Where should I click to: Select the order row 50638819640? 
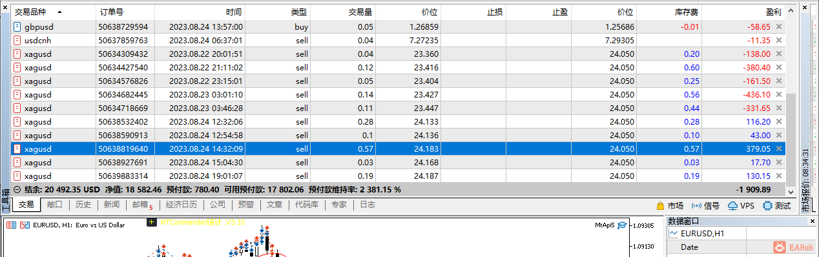pyautogui.click(x=399, y=149)
